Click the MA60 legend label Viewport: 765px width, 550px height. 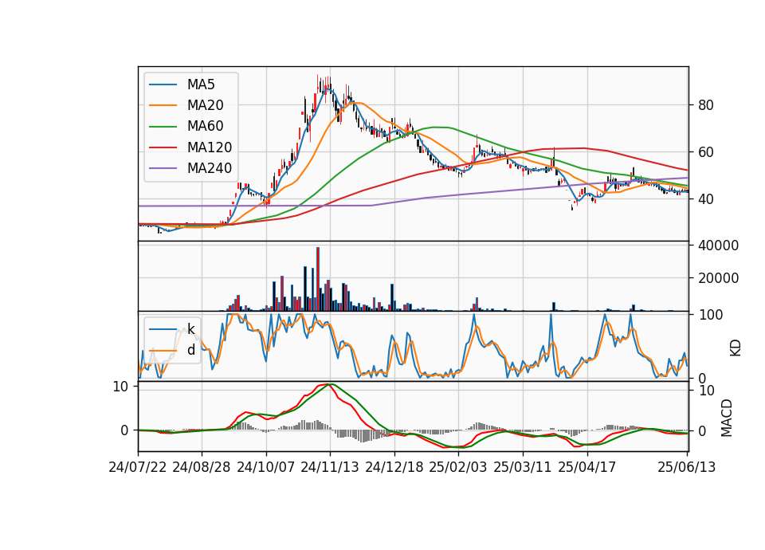[x=206, y=127]
